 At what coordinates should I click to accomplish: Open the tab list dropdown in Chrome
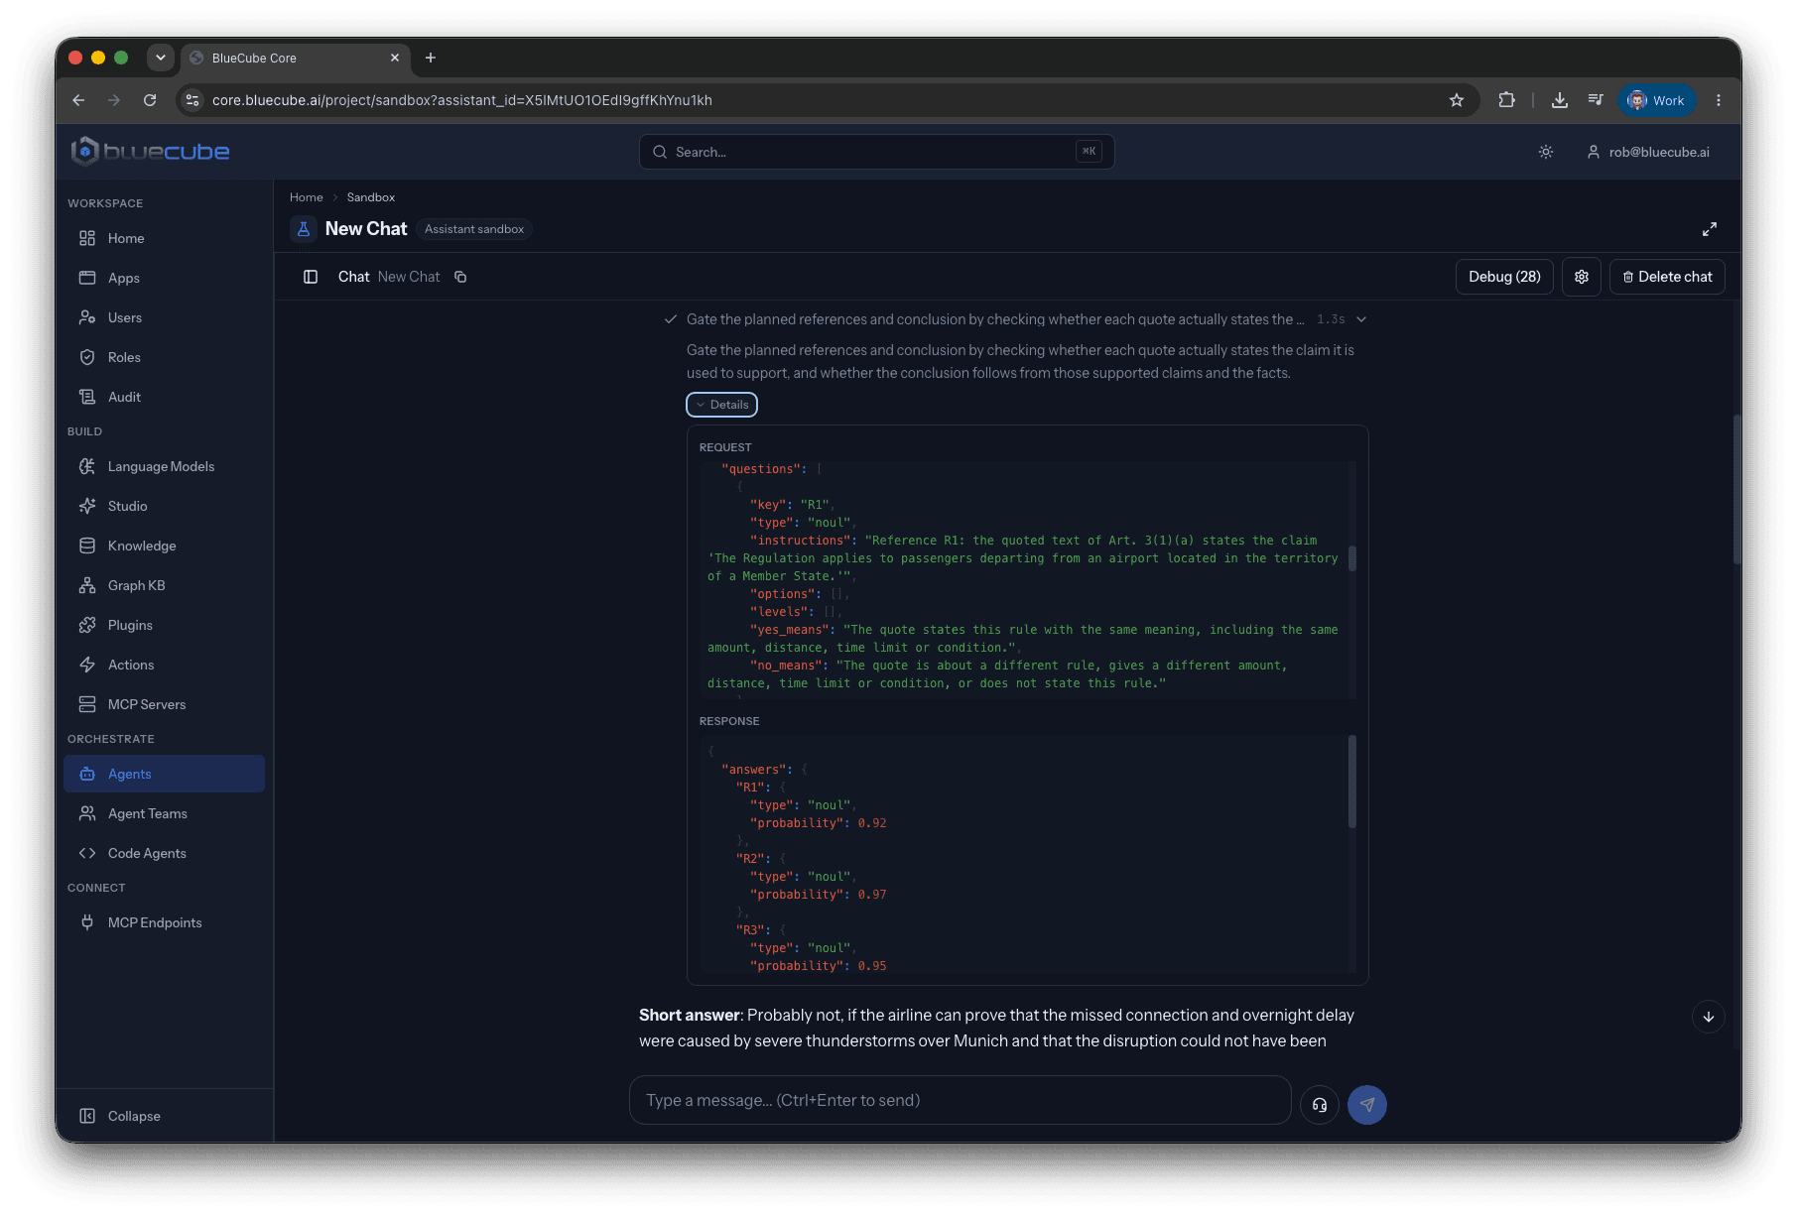[161, 58]
